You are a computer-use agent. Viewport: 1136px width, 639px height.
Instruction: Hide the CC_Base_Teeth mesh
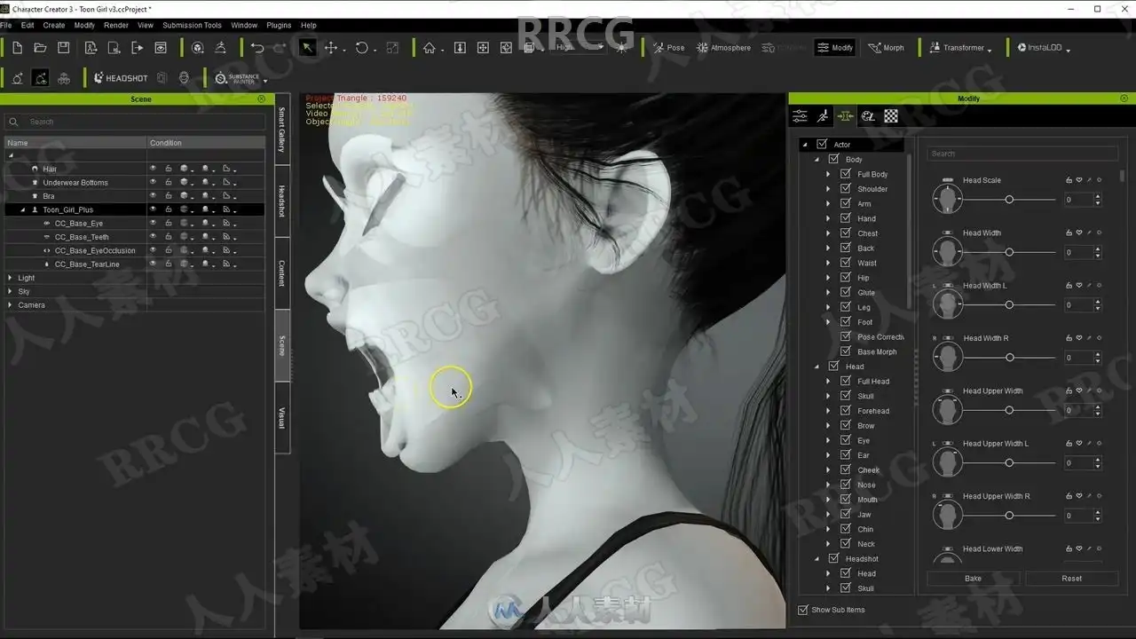pos(153,237)
